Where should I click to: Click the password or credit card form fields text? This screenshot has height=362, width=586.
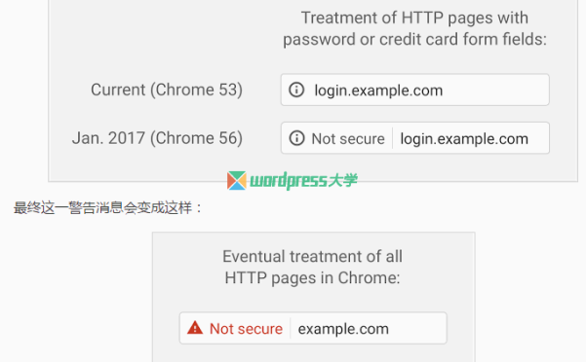tap(414, 40)
